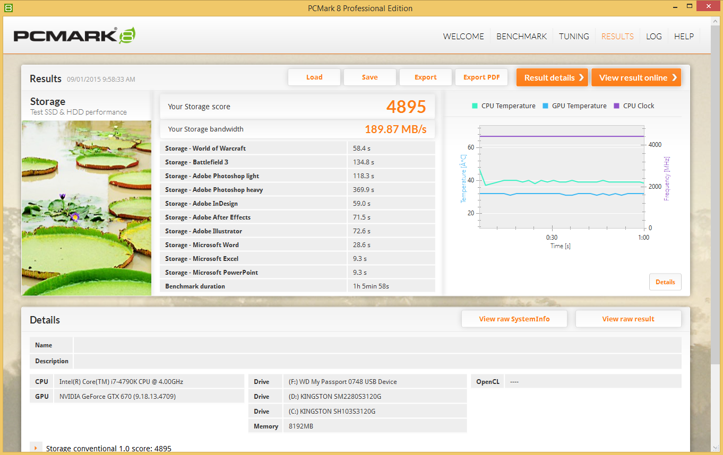The width and height of the screenshot is (723, 455).
Task: Click the Export button
Action: tap(426, 77)
